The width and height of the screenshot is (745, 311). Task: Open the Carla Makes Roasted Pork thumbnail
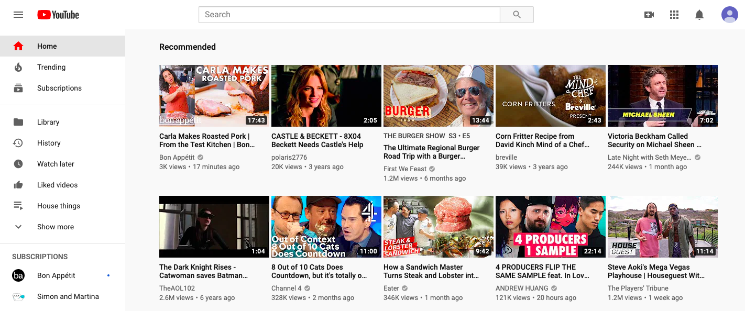pos(214,96)
